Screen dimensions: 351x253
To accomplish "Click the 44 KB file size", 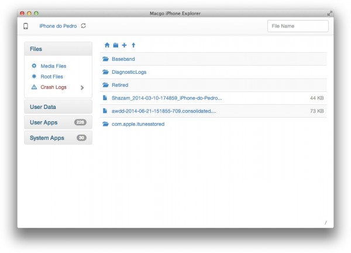I will click(x=316, y=98).
